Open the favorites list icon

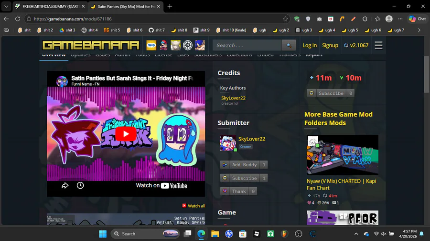click(377, 19)
